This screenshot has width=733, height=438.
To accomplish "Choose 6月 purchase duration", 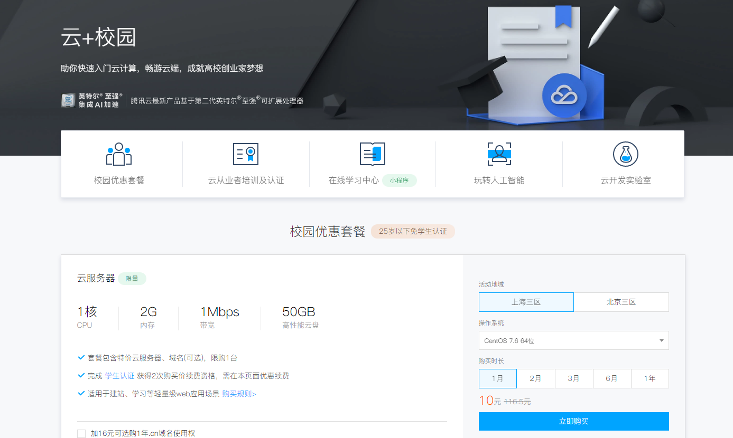I will tap(611, 378).
